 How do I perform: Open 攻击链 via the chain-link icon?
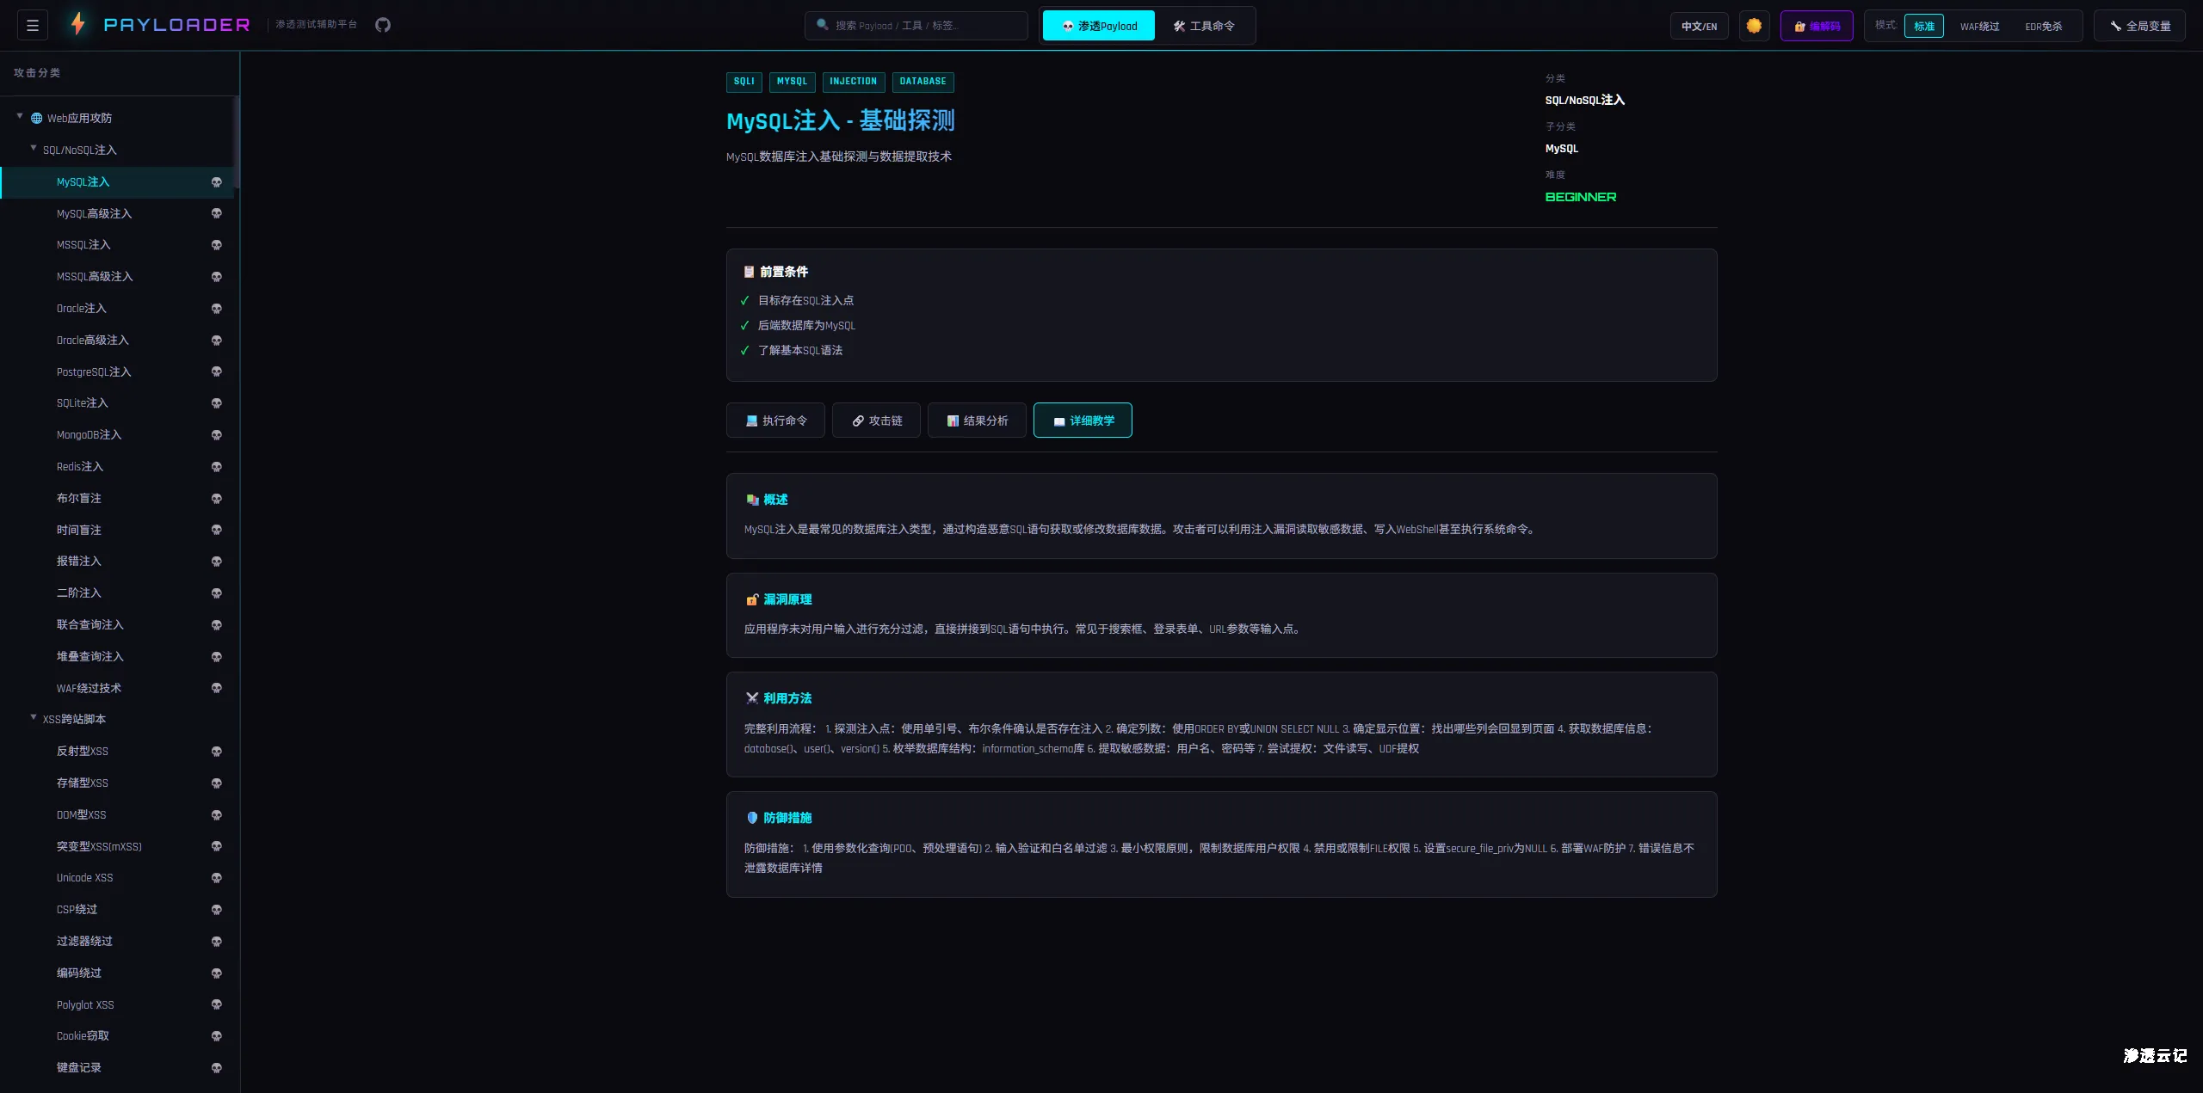pos(857,421)
